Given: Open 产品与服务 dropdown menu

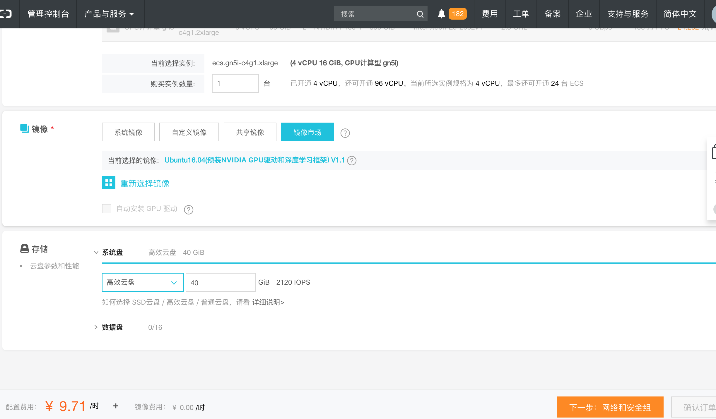Looking at the screenshot, I should (109, 14).
